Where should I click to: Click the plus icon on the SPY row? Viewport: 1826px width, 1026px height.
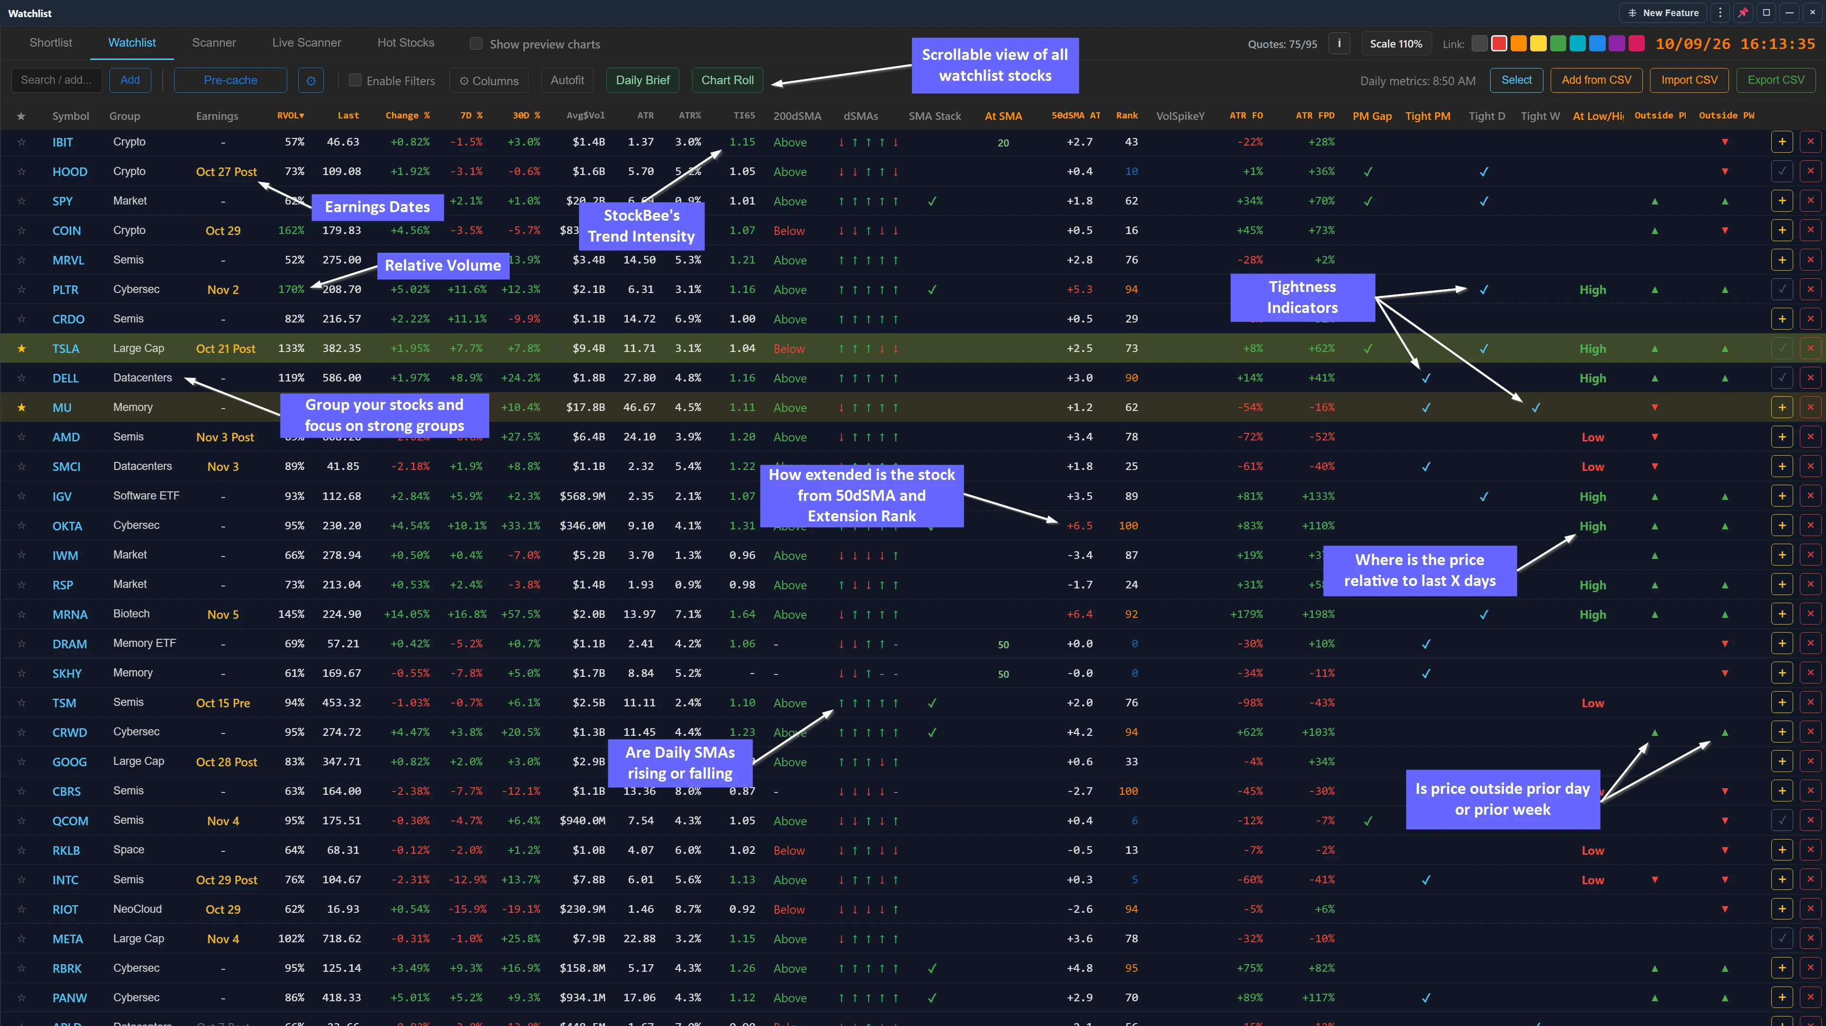[x=1782, y=201]
